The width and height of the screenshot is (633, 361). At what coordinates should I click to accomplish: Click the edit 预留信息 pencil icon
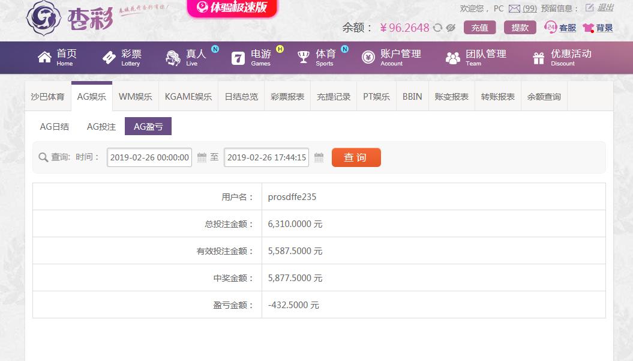coord(589,8)
